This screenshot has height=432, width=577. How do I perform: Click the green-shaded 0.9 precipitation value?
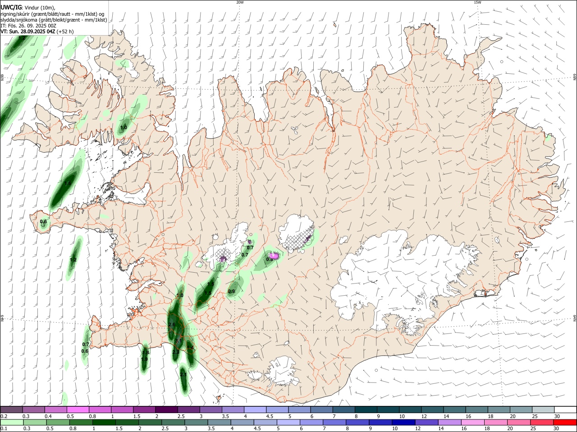[x=231, y=292]
